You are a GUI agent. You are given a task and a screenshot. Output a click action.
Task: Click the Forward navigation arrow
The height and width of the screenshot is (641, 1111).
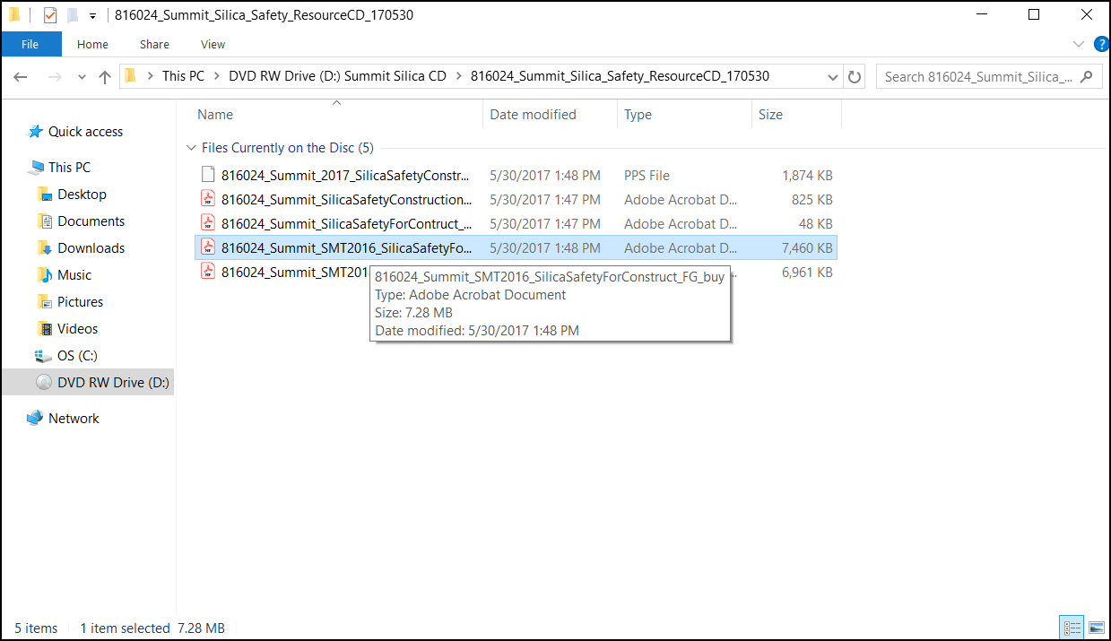(55, 77)
